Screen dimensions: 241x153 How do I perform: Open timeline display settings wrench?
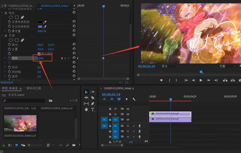(134, 99)
